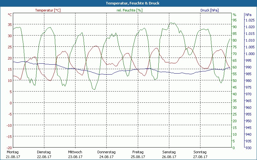257x160 pixels.
Task: Select the blue "Druck [hPa]" legend label
Action: [209, 10]
